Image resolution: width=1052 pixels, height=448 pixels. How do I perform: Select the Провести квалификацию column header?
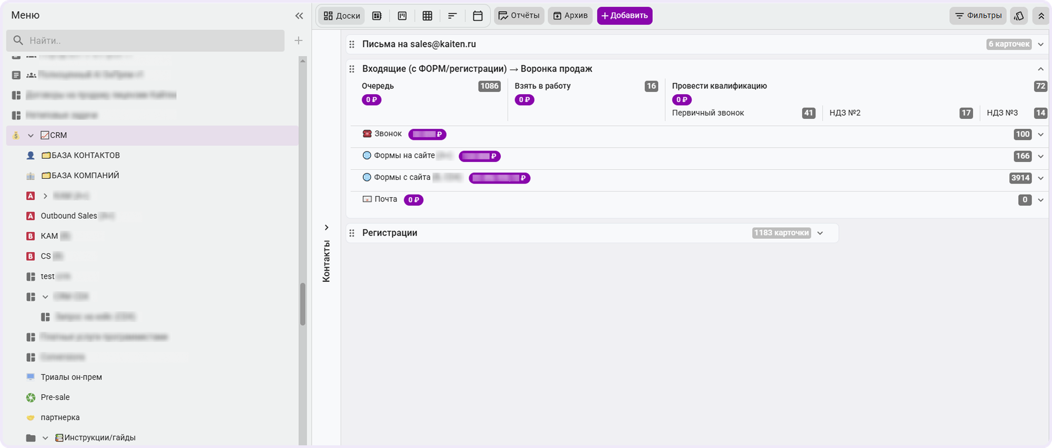719,86
